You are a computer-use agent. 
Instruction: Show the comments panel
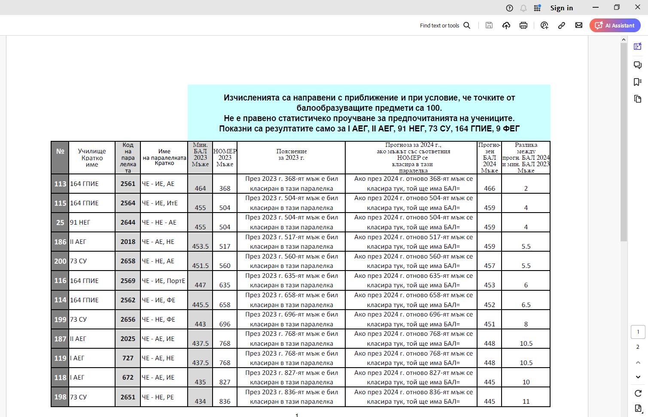pos(638,65)
